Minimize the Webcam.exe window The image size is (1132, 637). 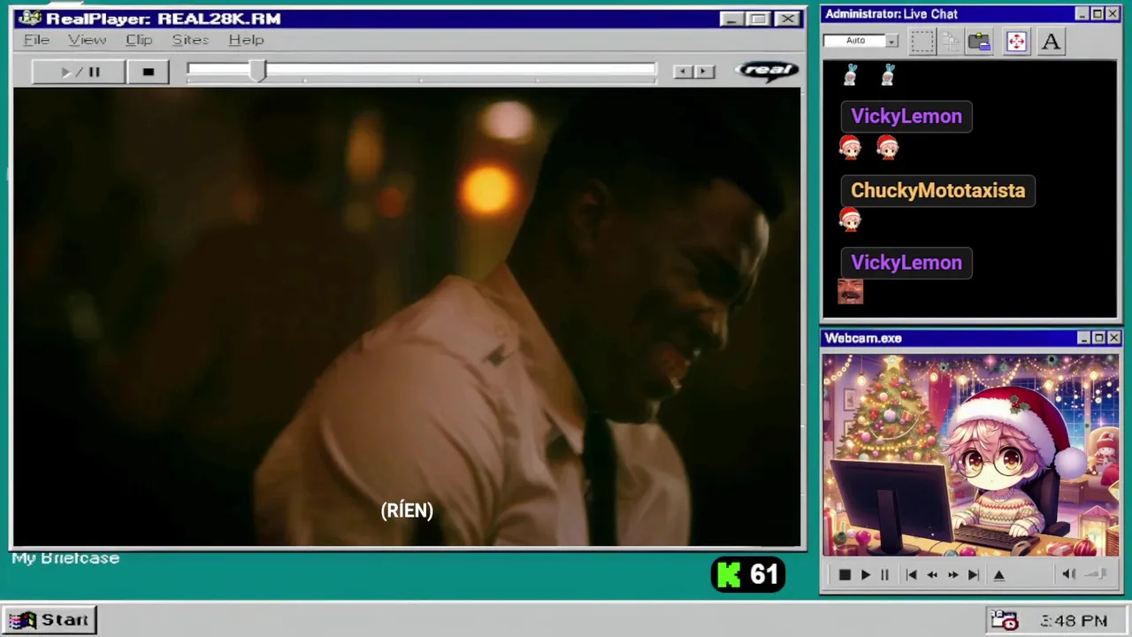point(1084,338)
